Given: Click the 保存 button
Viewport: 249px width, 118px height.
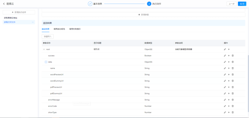Looking at the screenshot, I should 242,4.
